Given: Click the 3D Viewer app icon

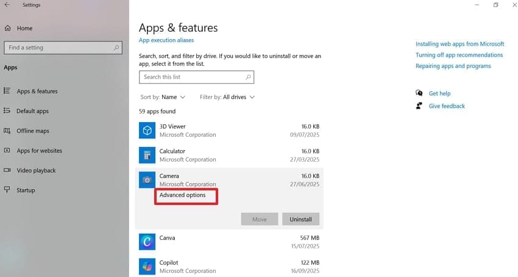Looking at the screenshot, I should tap(147, 130).
